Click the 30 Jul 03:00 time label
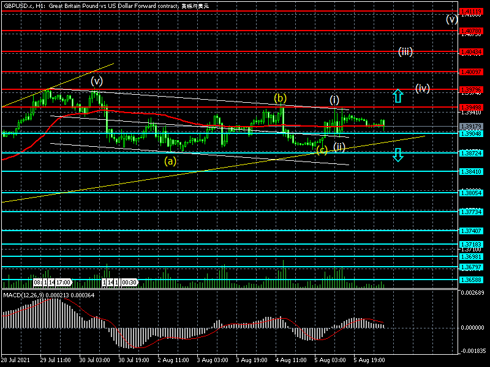This screenshot has height=367, width=490. tap(95, 360)
